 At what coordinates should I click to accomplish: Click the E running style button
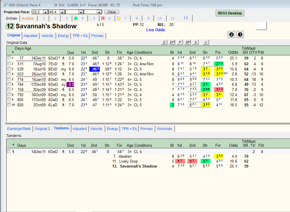pyautogui.click(x=164, y=42)
